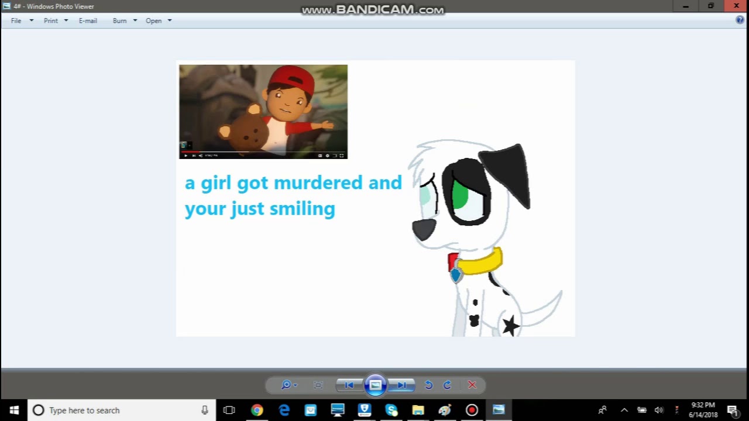
Task: Close the Photo Viewer window
Action: 736,6
